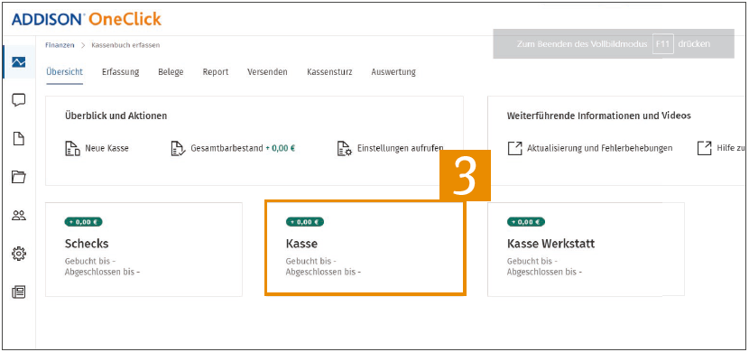Open the news sidebar icon
749x352 pixels.
(19, 292)
